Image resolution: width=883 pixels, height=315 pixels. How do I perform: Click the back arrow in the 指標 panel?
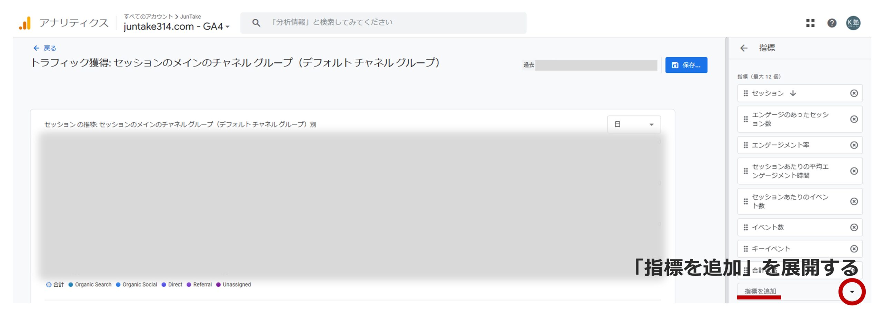click(x=744, y=48)
